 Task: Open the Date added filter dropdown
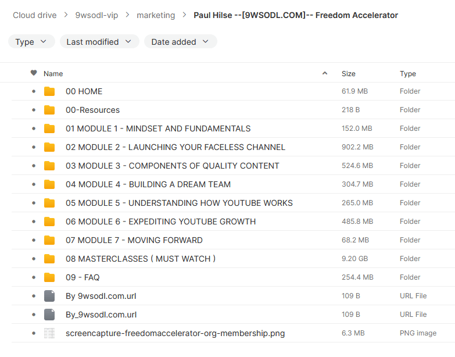tap(180, 42)
